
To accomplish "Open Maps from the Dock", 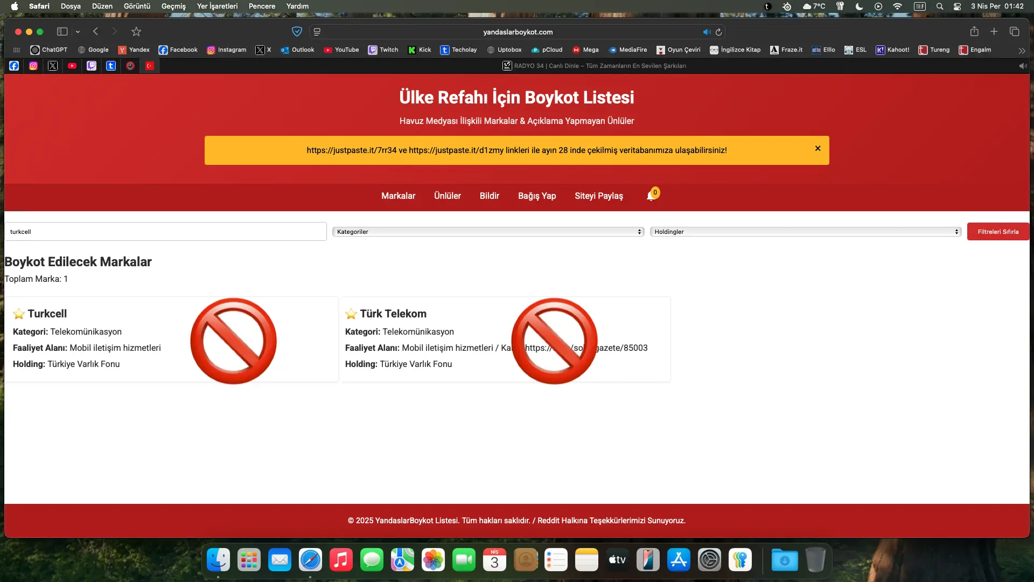I will [402, 560].
